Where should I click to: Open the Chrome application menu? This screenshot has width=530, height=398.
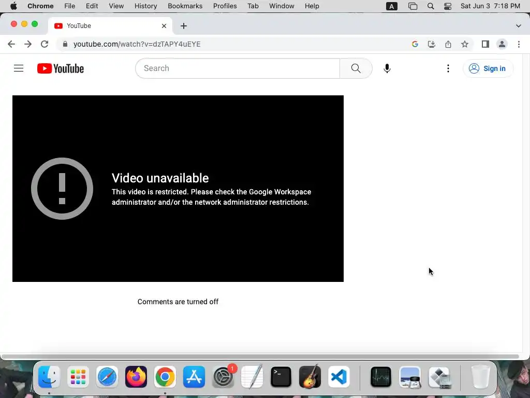click(x=40, y=6)
